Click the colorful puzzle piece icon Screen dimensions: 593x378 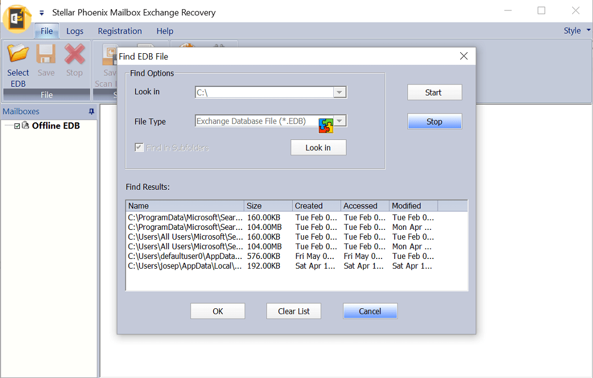click(x=326, y=126)
